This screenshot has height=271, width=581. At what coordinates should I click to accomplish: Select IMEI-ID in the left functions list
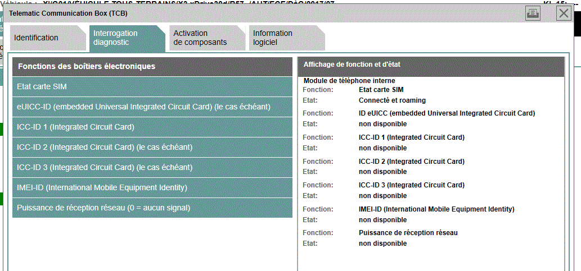(152, 187)
